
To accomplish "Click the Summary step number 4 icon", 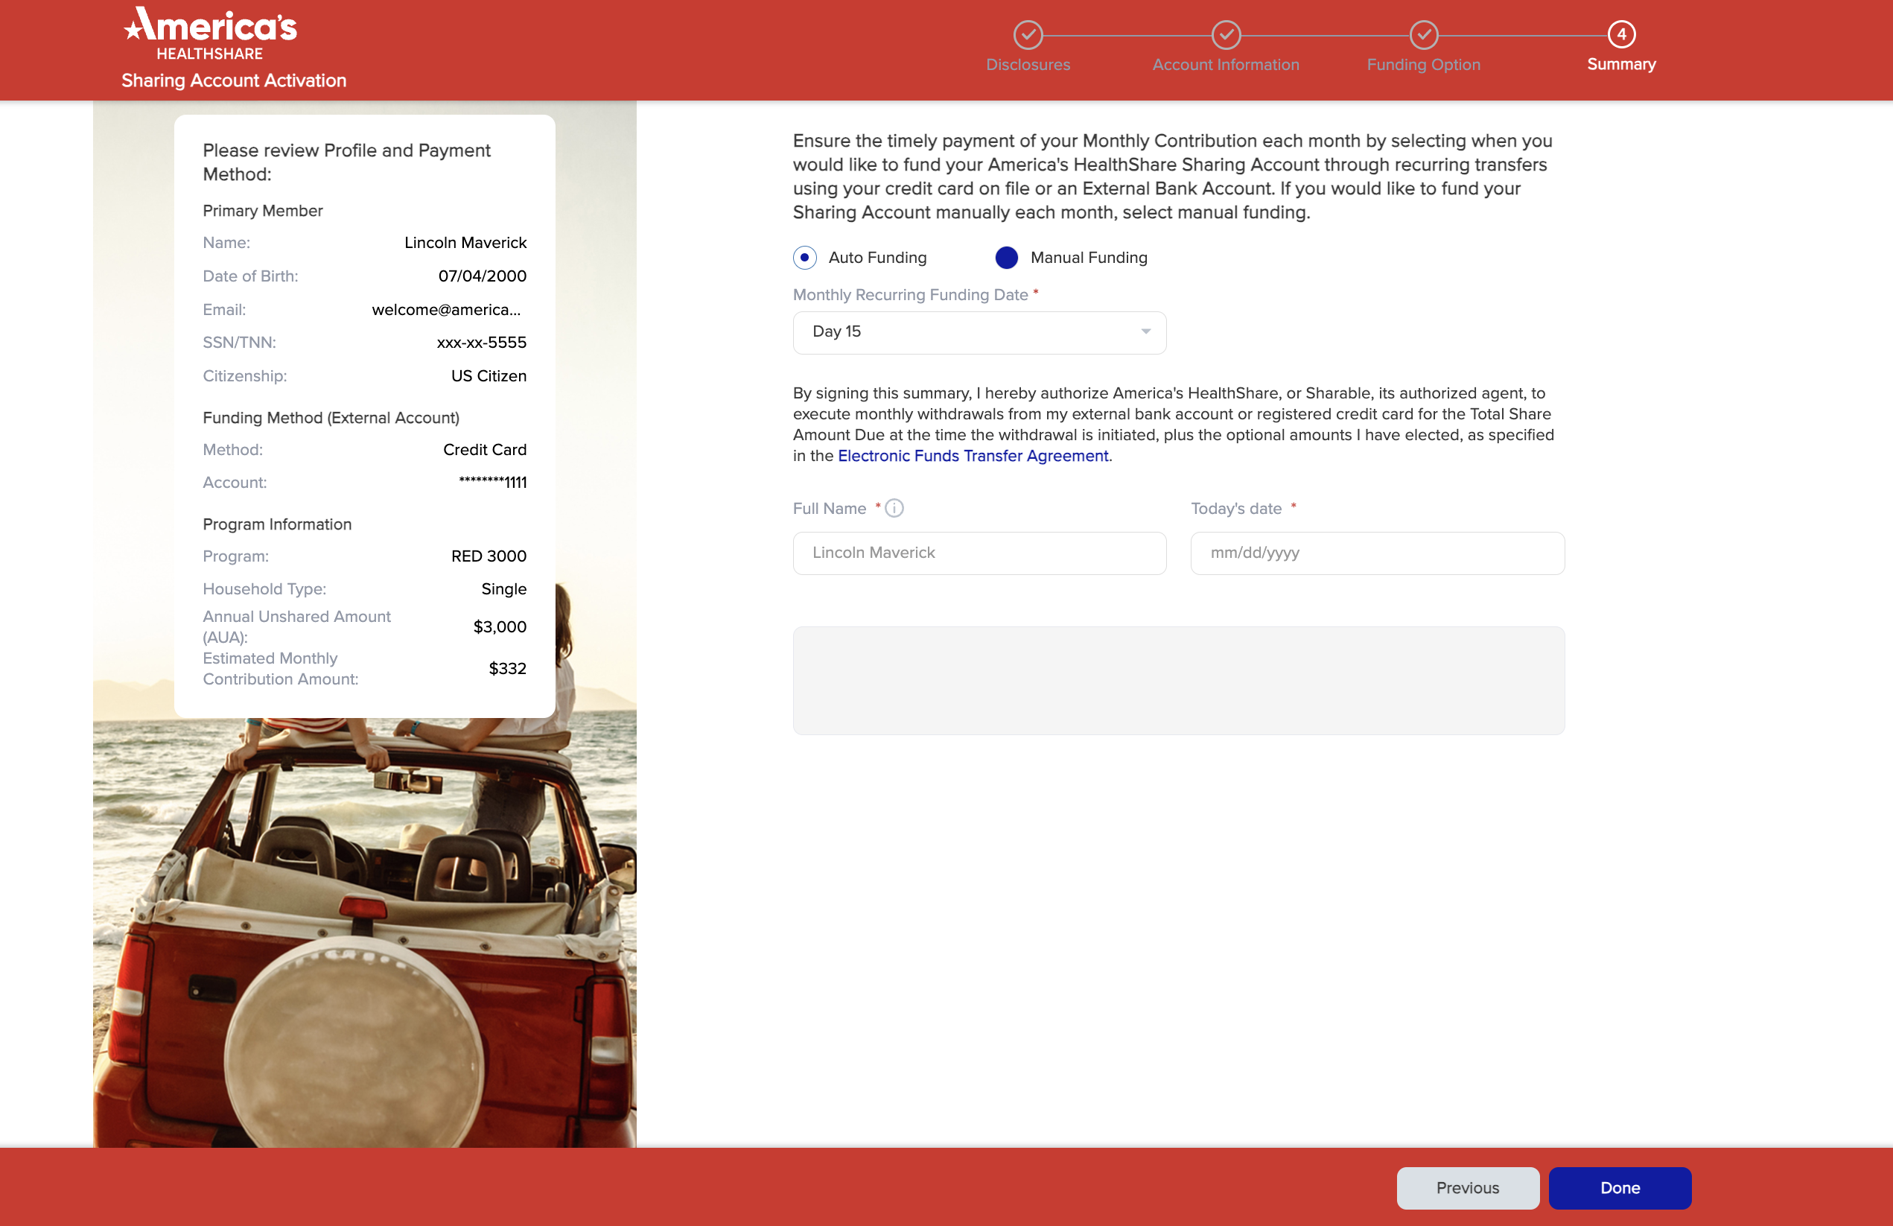I will (x=1621, y=35).
